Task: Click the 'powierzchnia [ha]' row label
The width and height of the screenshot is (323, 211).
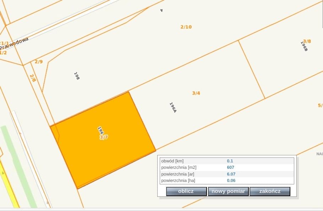Action: [178, 181]
